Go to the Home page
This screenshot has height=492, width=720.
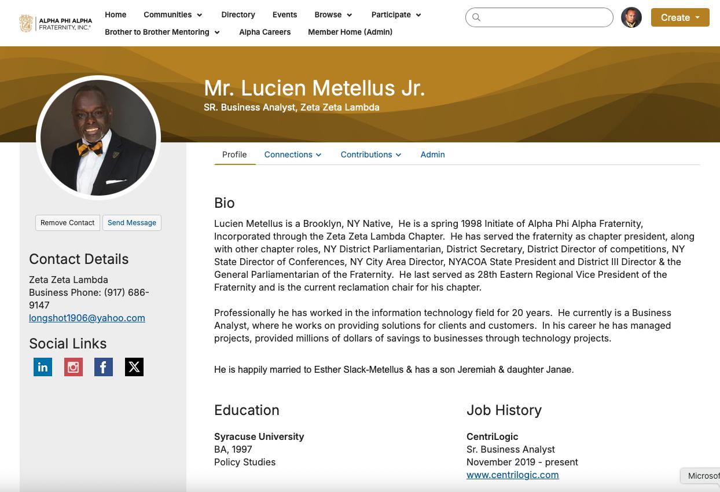pyautogui.click(x=116, y=15)
